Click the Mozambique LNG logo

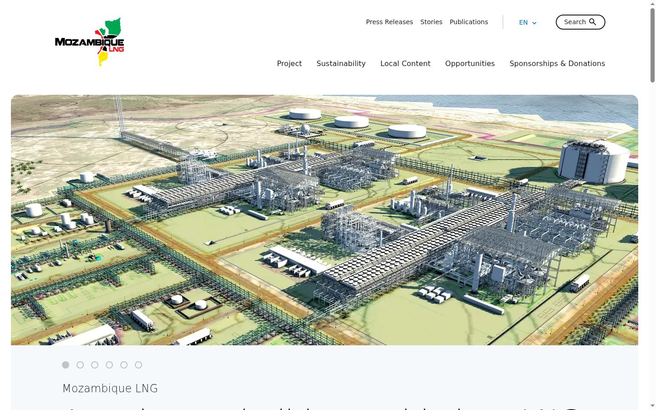[x=89, y=42]
